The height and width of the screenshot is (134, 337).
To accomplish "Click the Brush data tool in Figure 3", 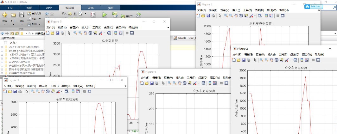I will tap(251, 16).
